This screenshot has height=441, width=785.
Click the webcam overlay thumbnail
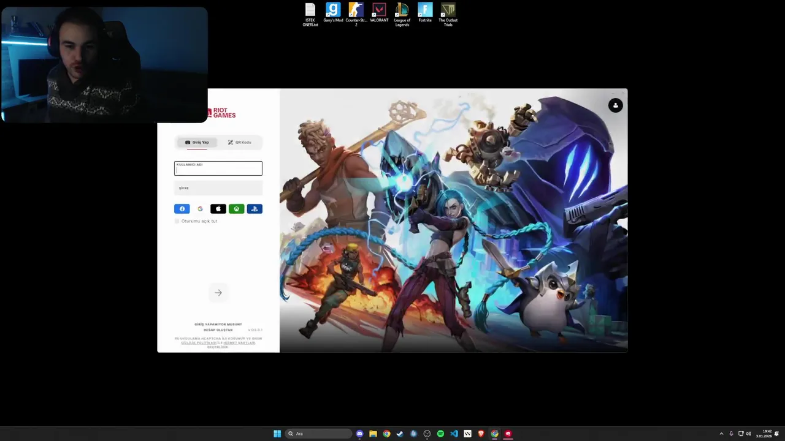104,65
